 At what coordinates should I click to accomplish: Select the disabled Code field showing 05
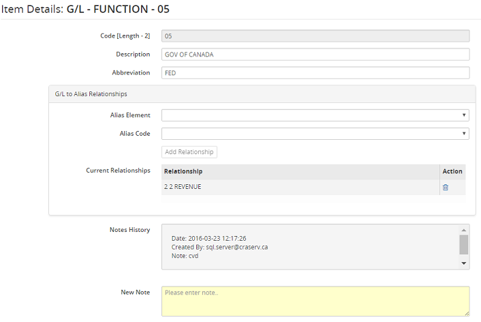pyautogui.click(x=315, y=36)
